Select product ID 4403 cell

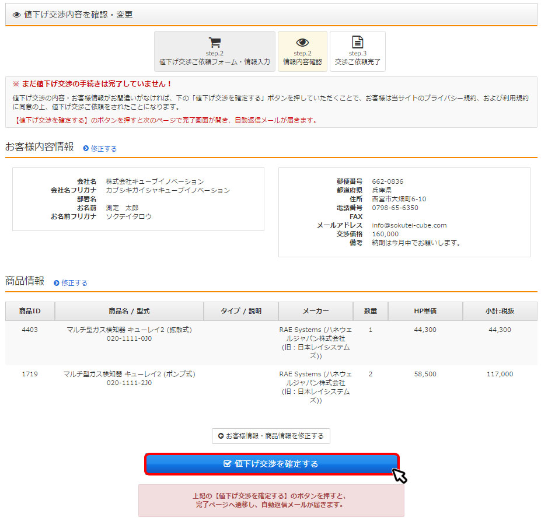(30, 330)
